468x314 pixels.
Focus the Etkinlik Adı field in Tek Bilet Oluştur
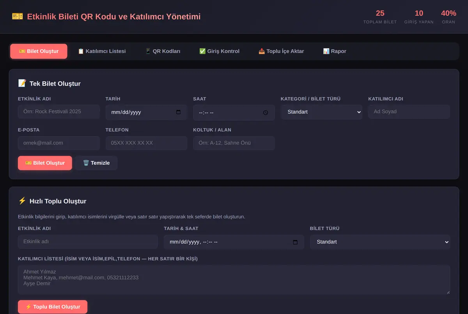pyautogui.click(x=59, y=112)
